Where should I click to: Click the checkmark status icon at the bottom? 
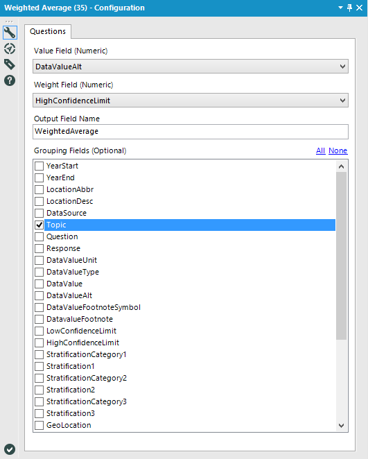[x=10, y=449]
